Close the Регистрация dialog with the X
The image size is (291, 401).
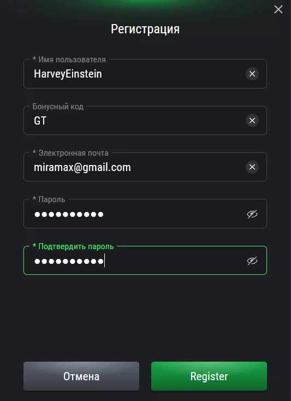278,9
